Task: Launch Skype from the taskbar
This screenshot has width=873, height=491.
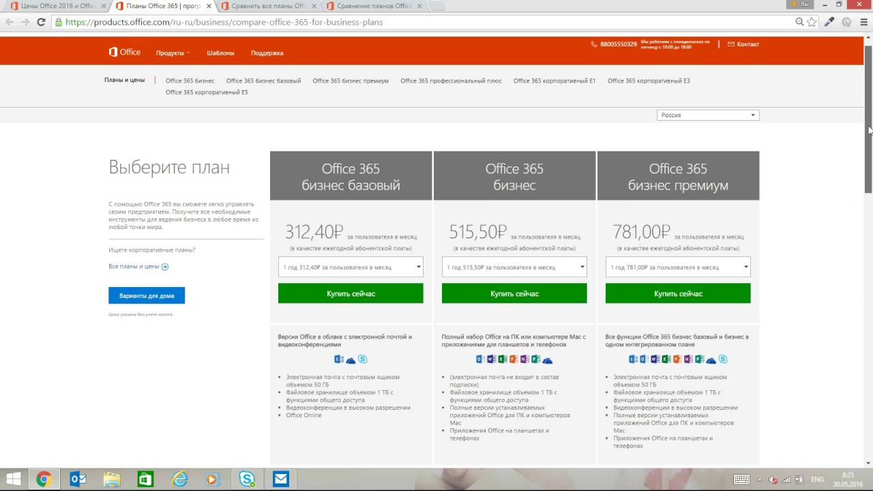Action: (247, 479)
